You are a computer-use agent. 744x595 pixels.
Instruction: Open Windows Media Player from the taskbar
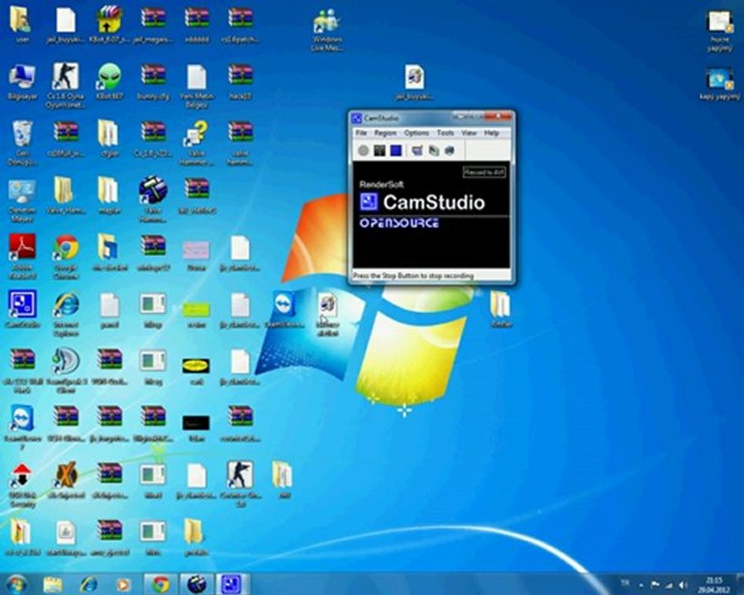[123, 584]
